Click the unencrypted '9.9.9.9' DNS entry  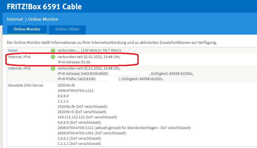pos(63,96)
